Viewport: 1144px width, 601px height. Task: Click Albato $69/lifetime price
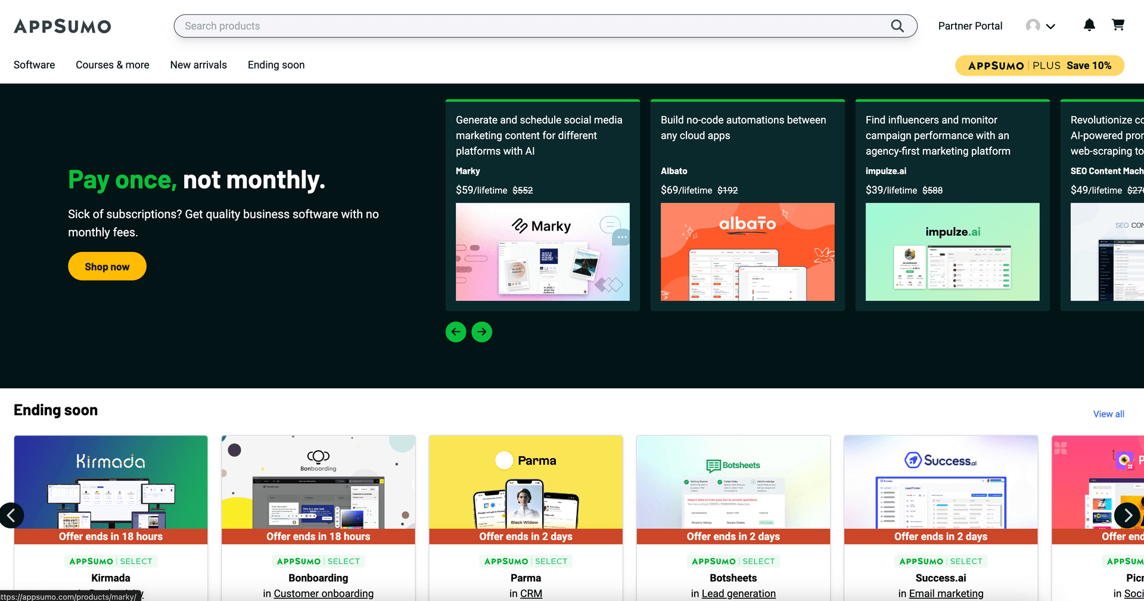point(686,190)
